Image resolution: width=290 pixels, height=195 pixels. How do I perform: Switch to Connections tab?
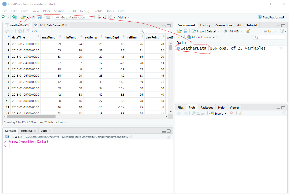[224, 25]
